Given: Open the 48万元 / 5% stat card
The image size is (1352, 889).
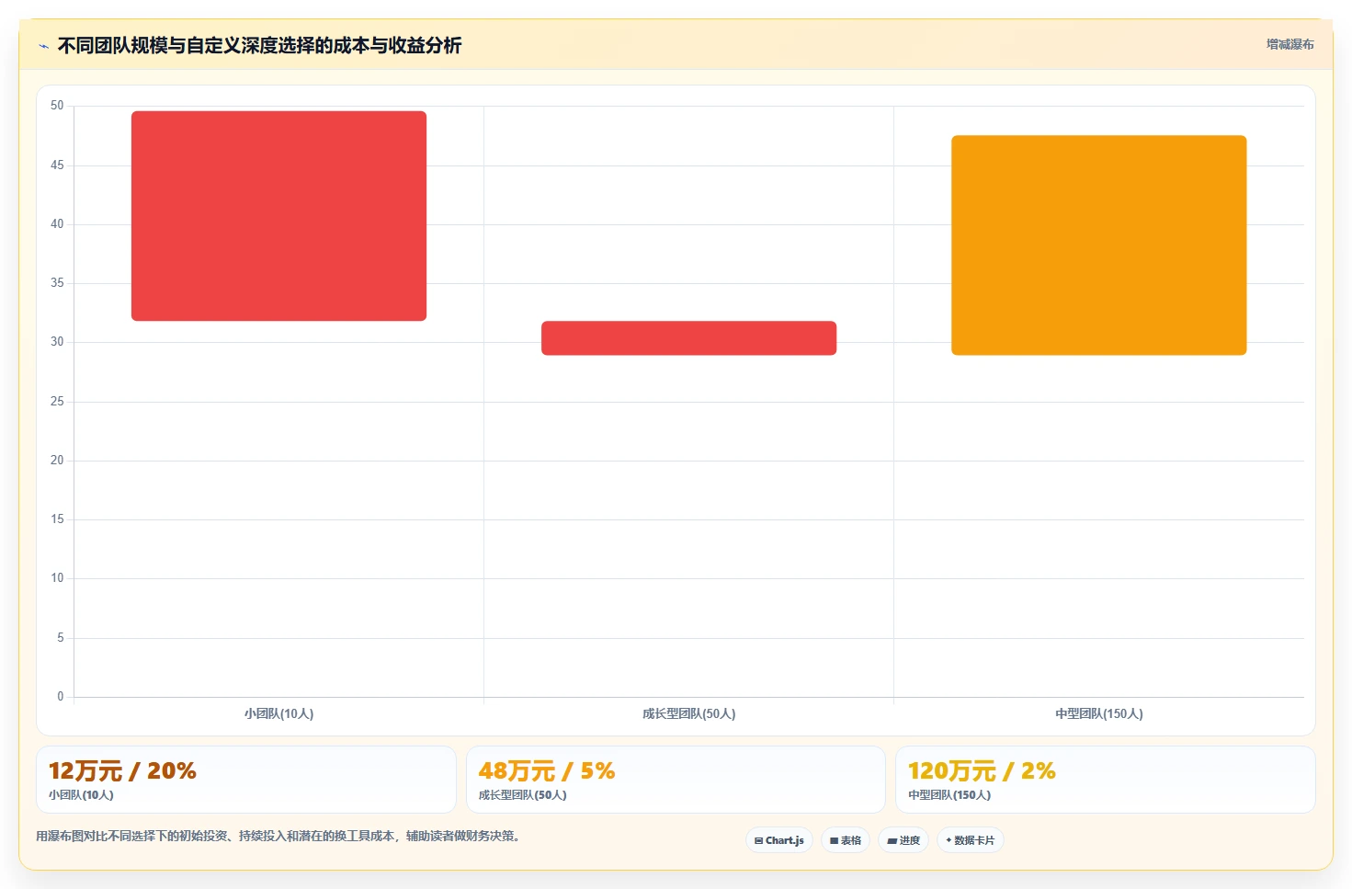Looking at the screenshot, I should click(x=676, y=780).
